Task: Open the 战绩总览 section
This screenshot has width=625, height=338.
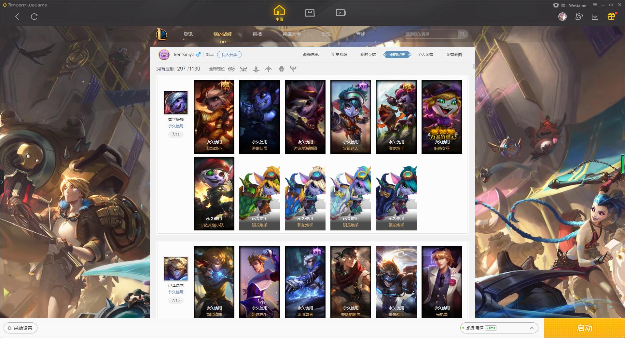Action: click(311, 55)
